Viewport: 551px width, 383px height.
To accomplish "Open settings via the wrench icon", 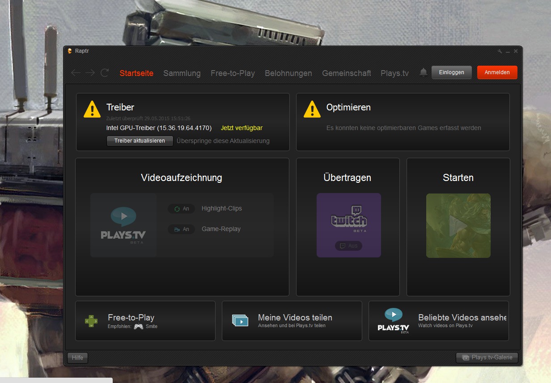I will tap(500, 51).
